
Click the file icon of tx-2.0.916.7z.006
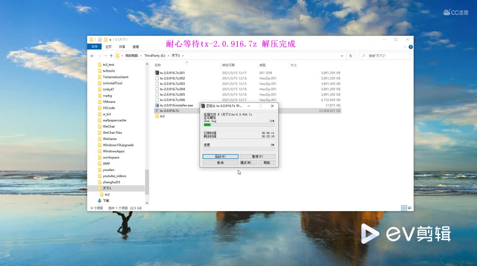(x=157, y=100)
